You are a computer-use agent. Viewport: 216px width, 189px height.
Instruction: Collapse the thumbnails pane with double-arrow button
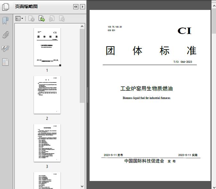(x=76, y=7)
